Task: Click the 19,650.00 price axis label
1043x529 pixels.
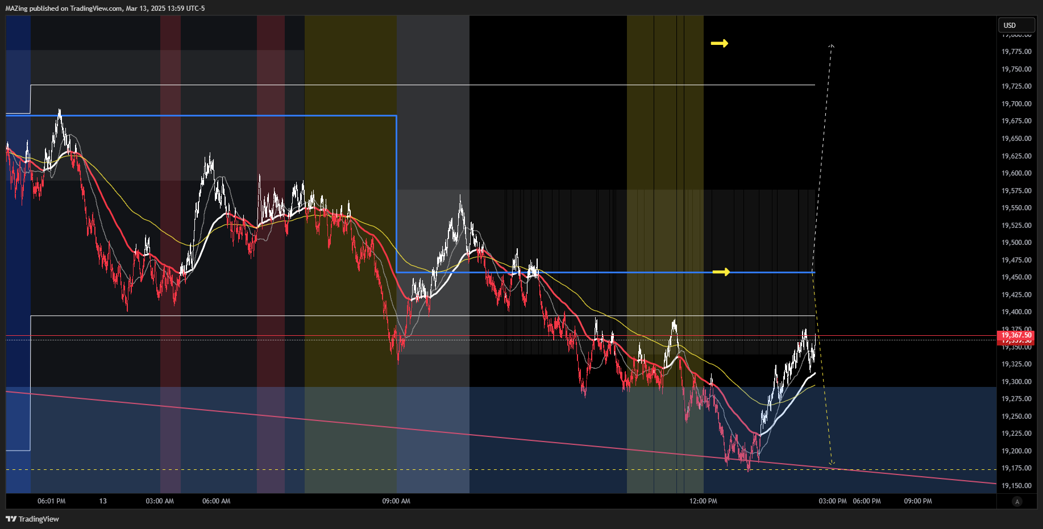Action: [1016, 139]
